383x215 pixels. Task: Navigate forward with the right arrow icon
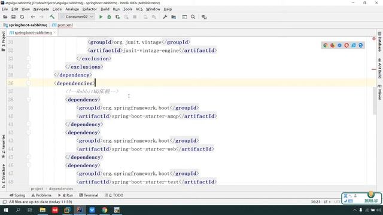pos(41,17)
